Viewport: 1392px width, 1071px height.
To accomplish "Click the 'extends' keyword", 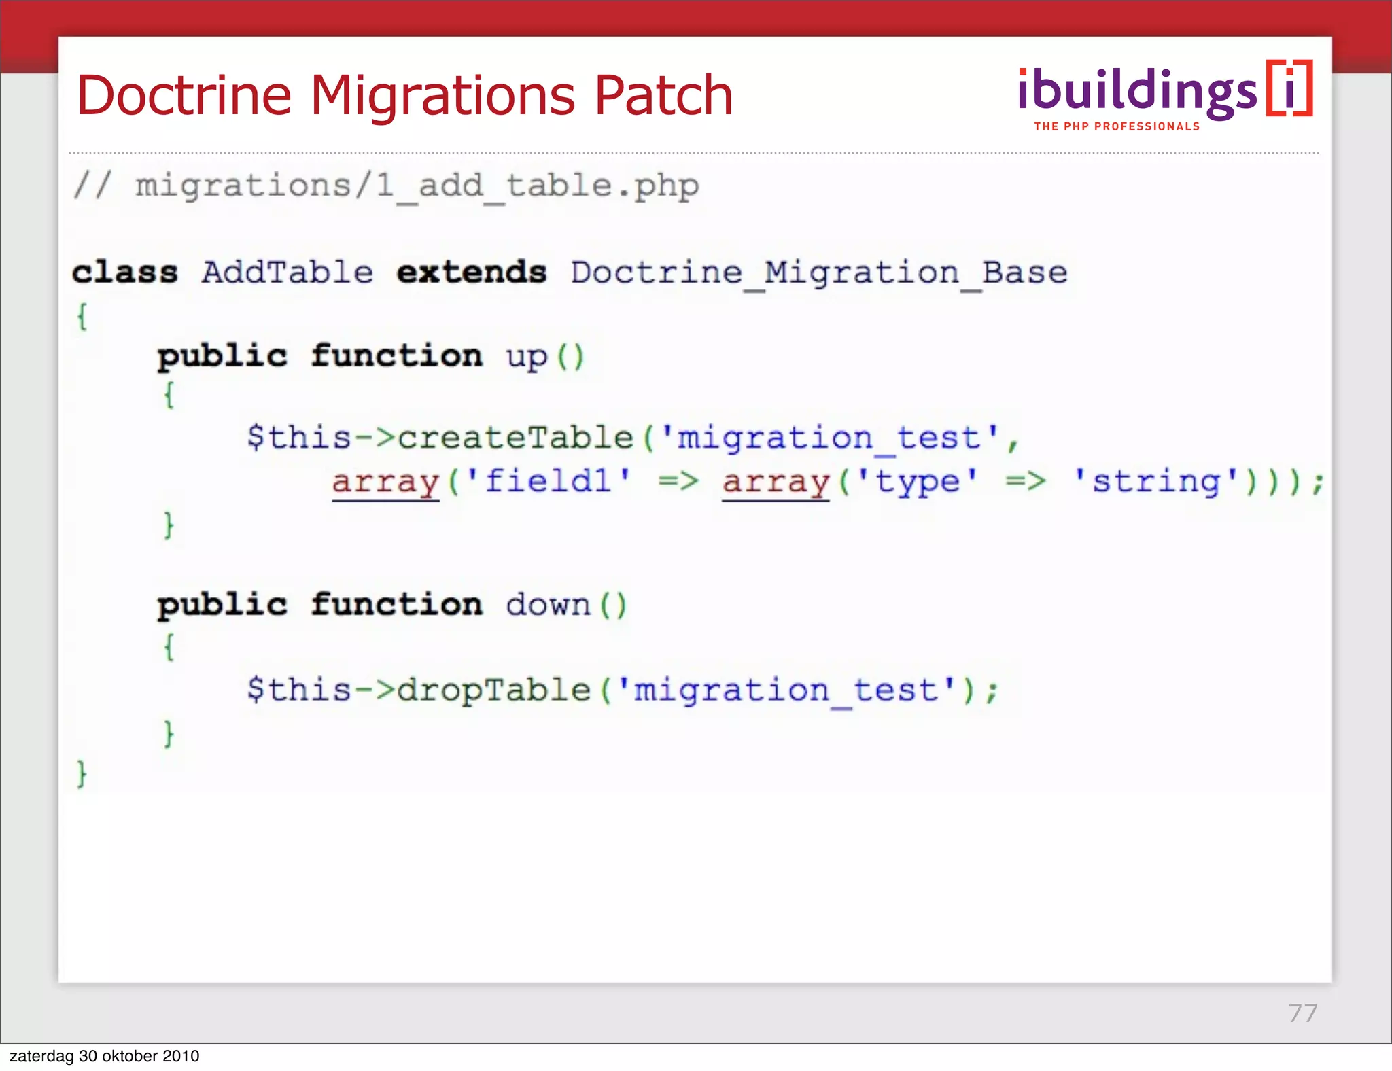I will point(472,273).
